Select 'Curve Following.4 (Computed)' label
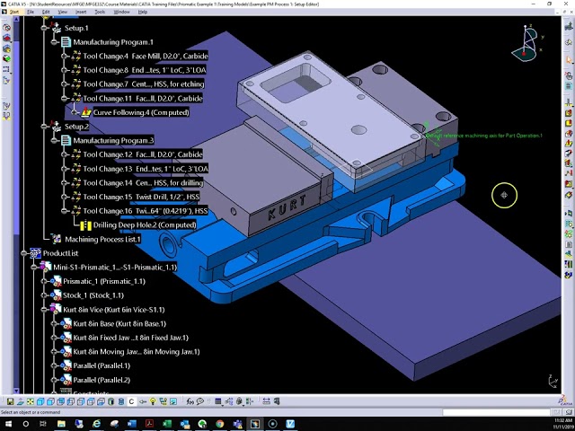575x431 pixels. 141,112
